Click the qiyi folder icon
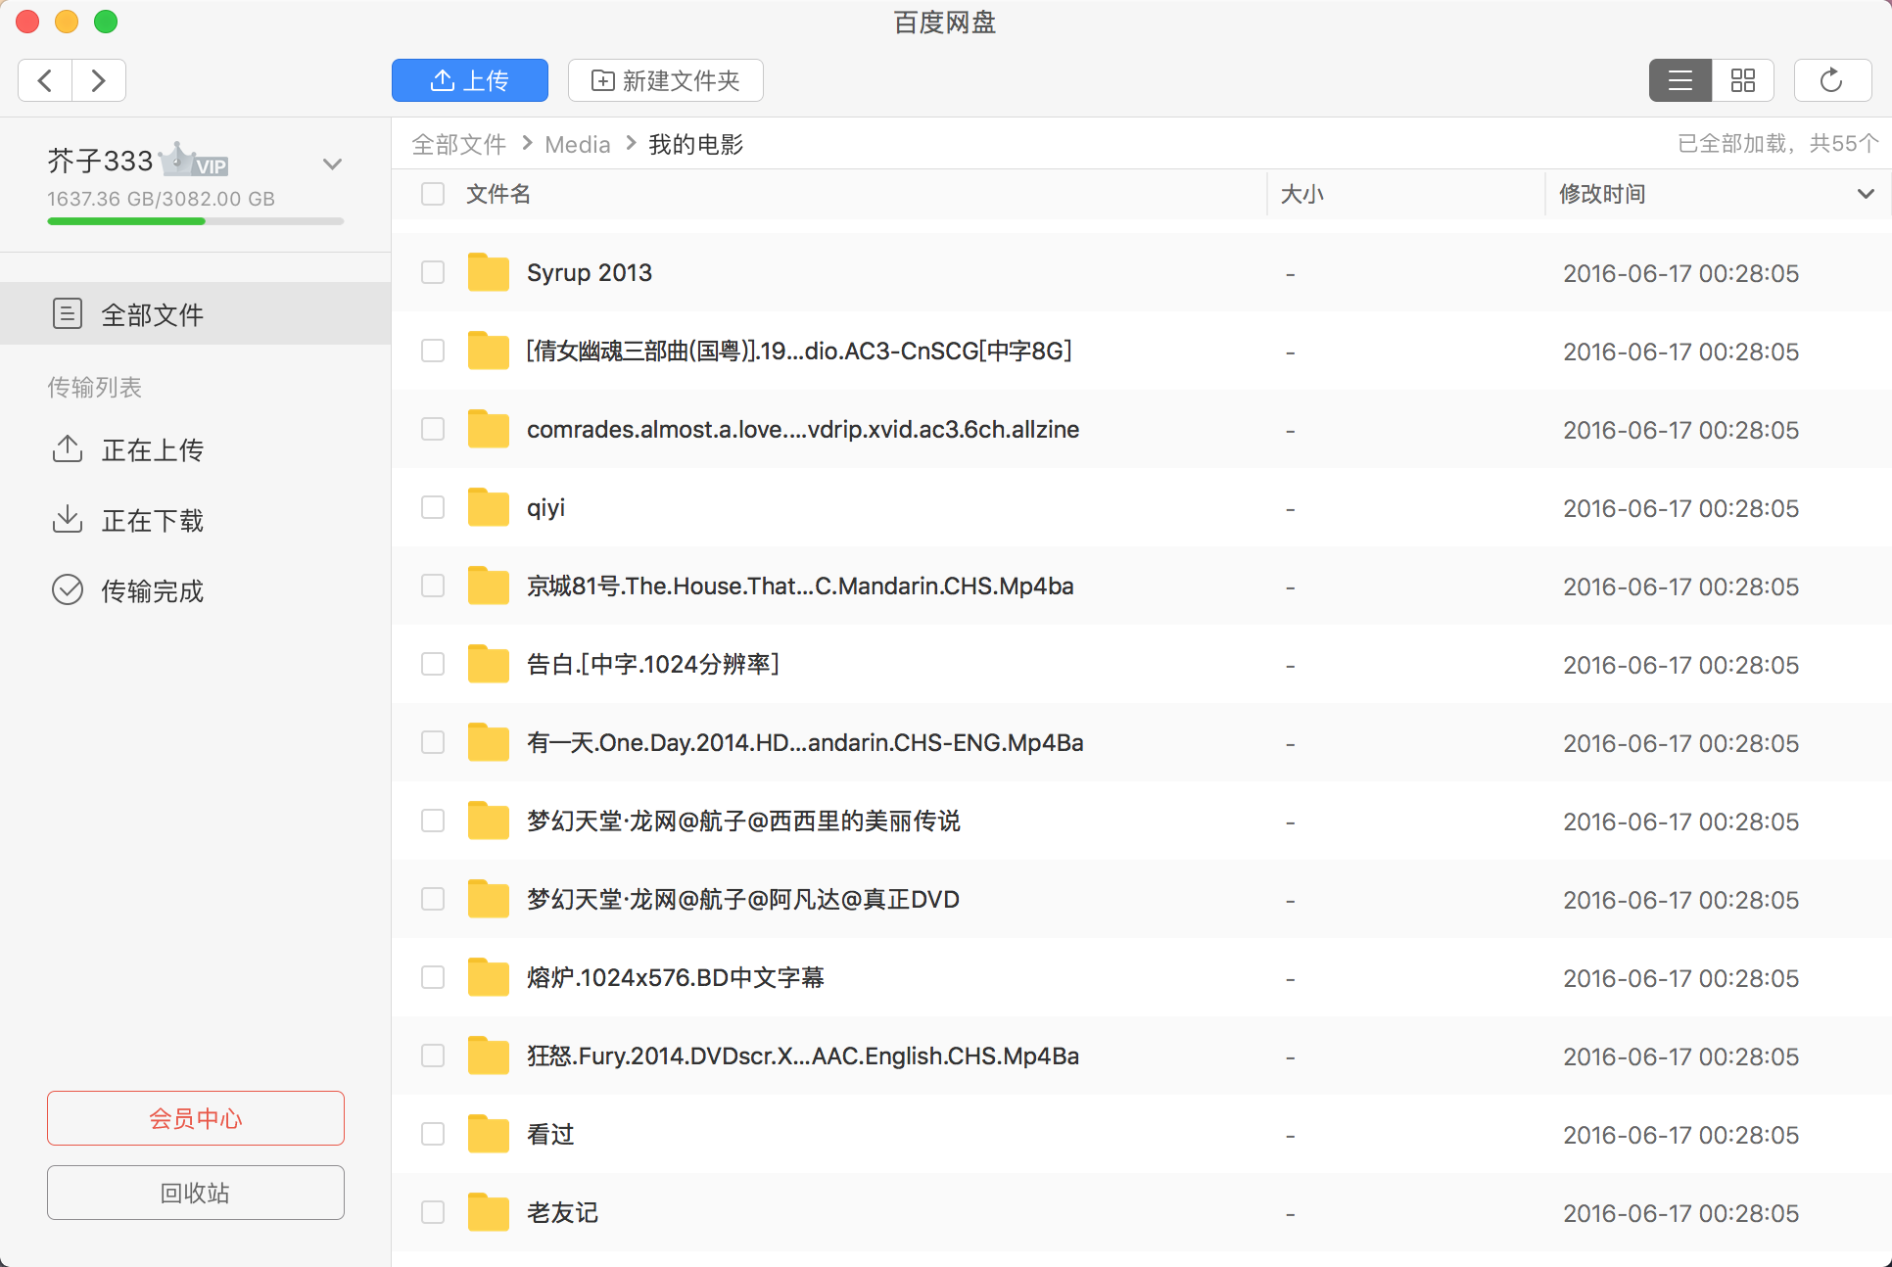1892x1267 pixels. [488, 507]
